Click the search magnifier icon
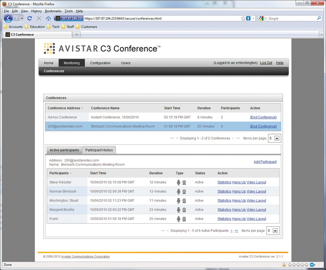Viewport: 326px width, 270px height. tap(319, 18)
